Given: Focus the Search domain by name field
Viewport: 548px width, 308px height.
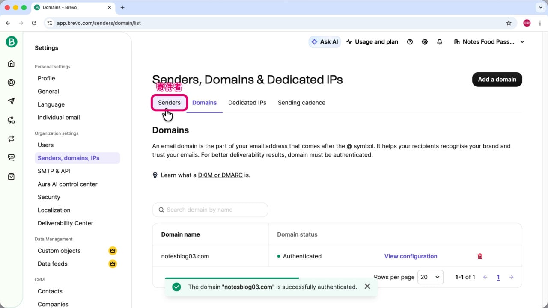Looking at the screenshot, I should [x=210, y=210].
